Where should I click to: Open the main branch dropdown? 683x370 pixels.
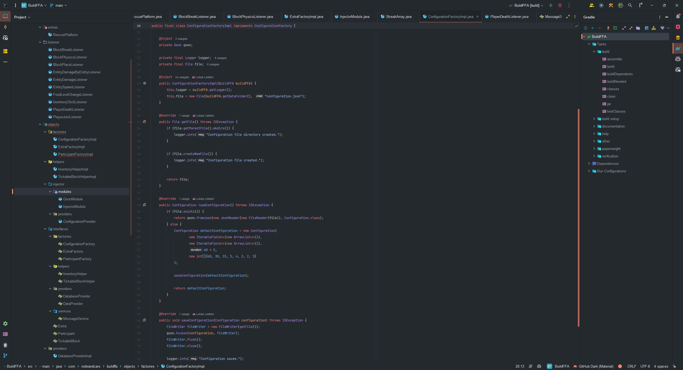(59, 5)
